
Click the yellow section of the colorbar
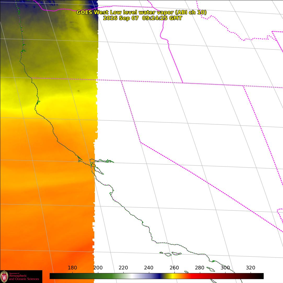[x=172, y=276]
